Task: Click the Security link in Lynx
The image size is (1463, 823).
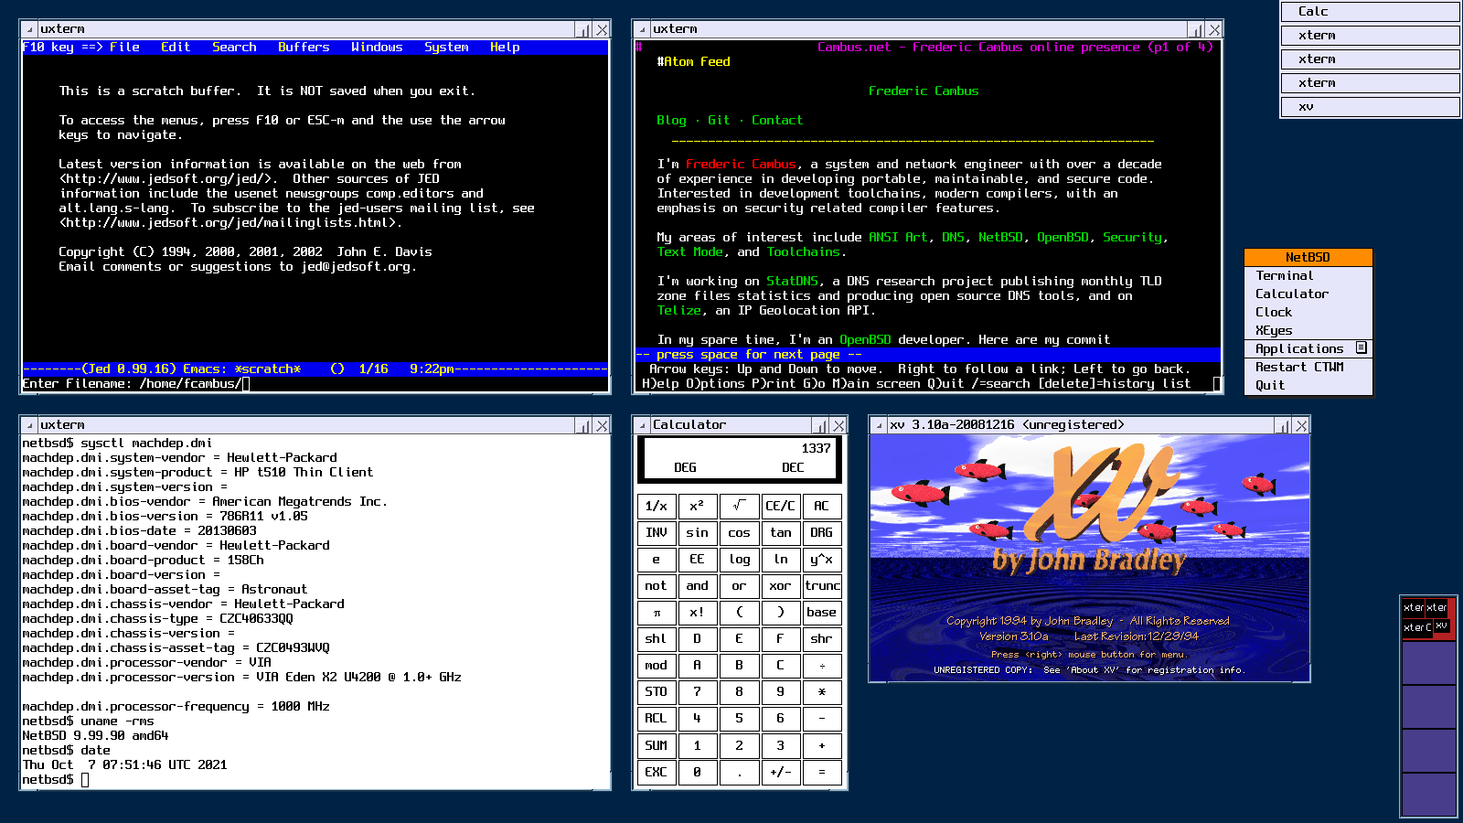Action: tap(1132, 238)
